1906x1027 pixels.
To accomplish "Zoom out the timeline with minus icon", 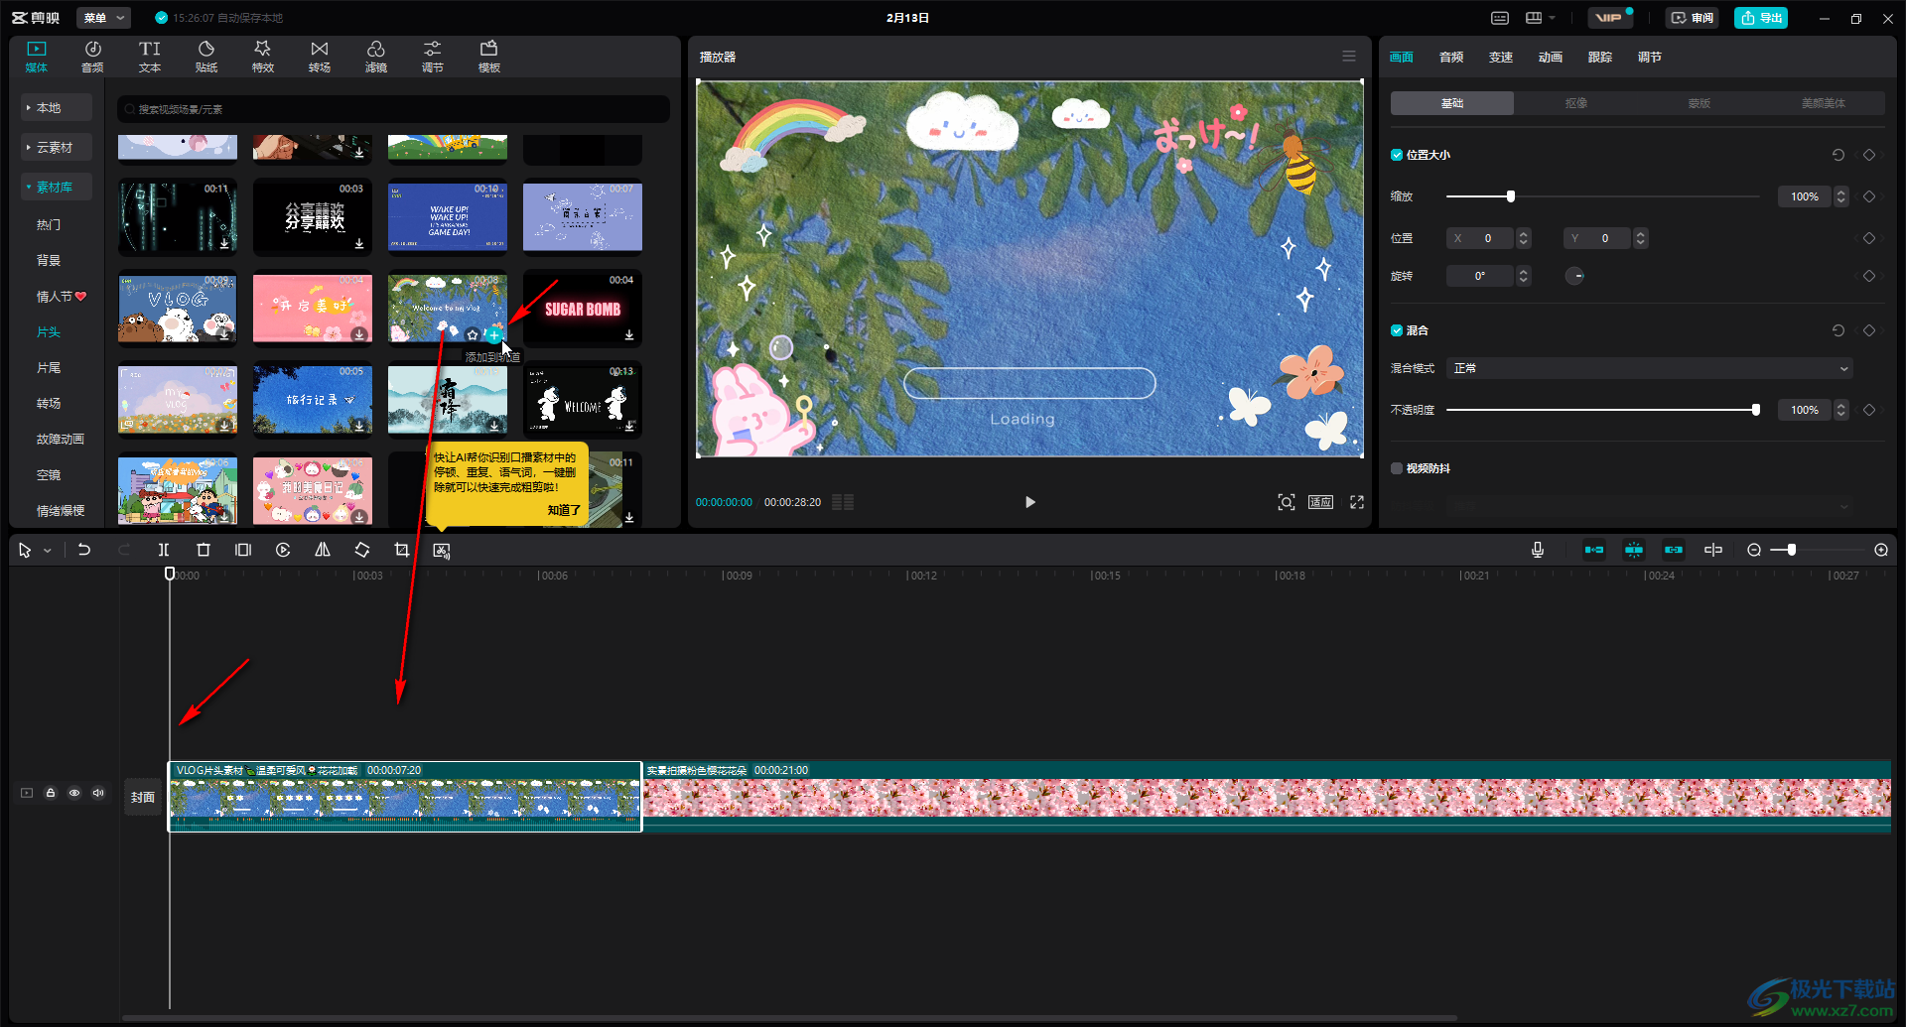I will 1754,550.
